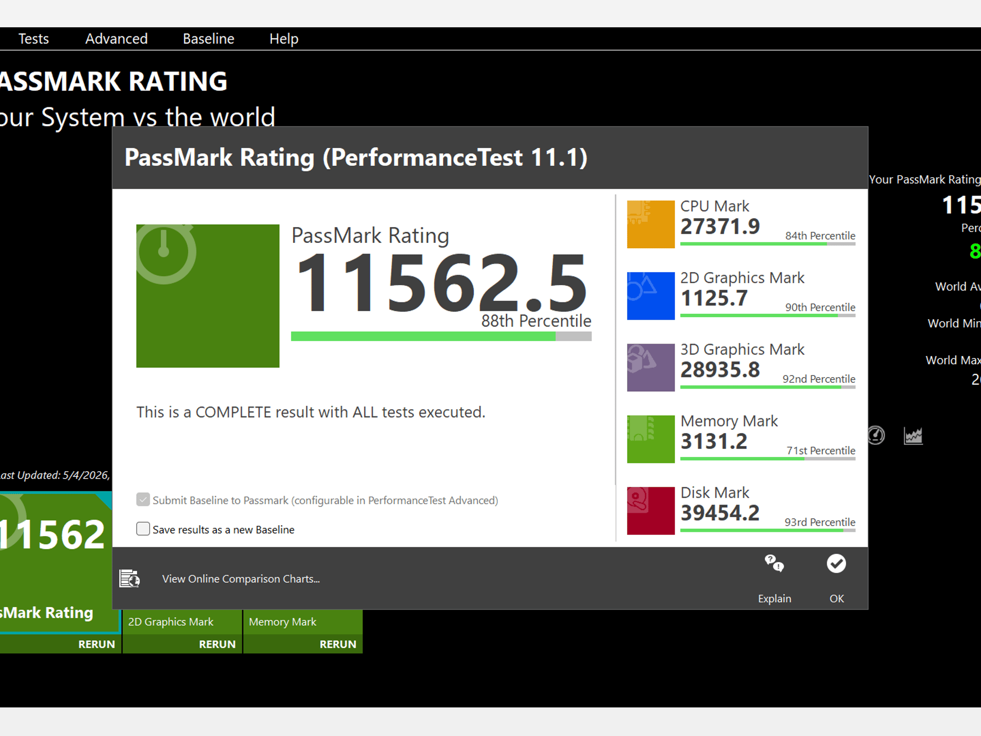The height and width of the screenshot is (736, 981).
Task: Open the Advanced menu
Action: [116, 39]
